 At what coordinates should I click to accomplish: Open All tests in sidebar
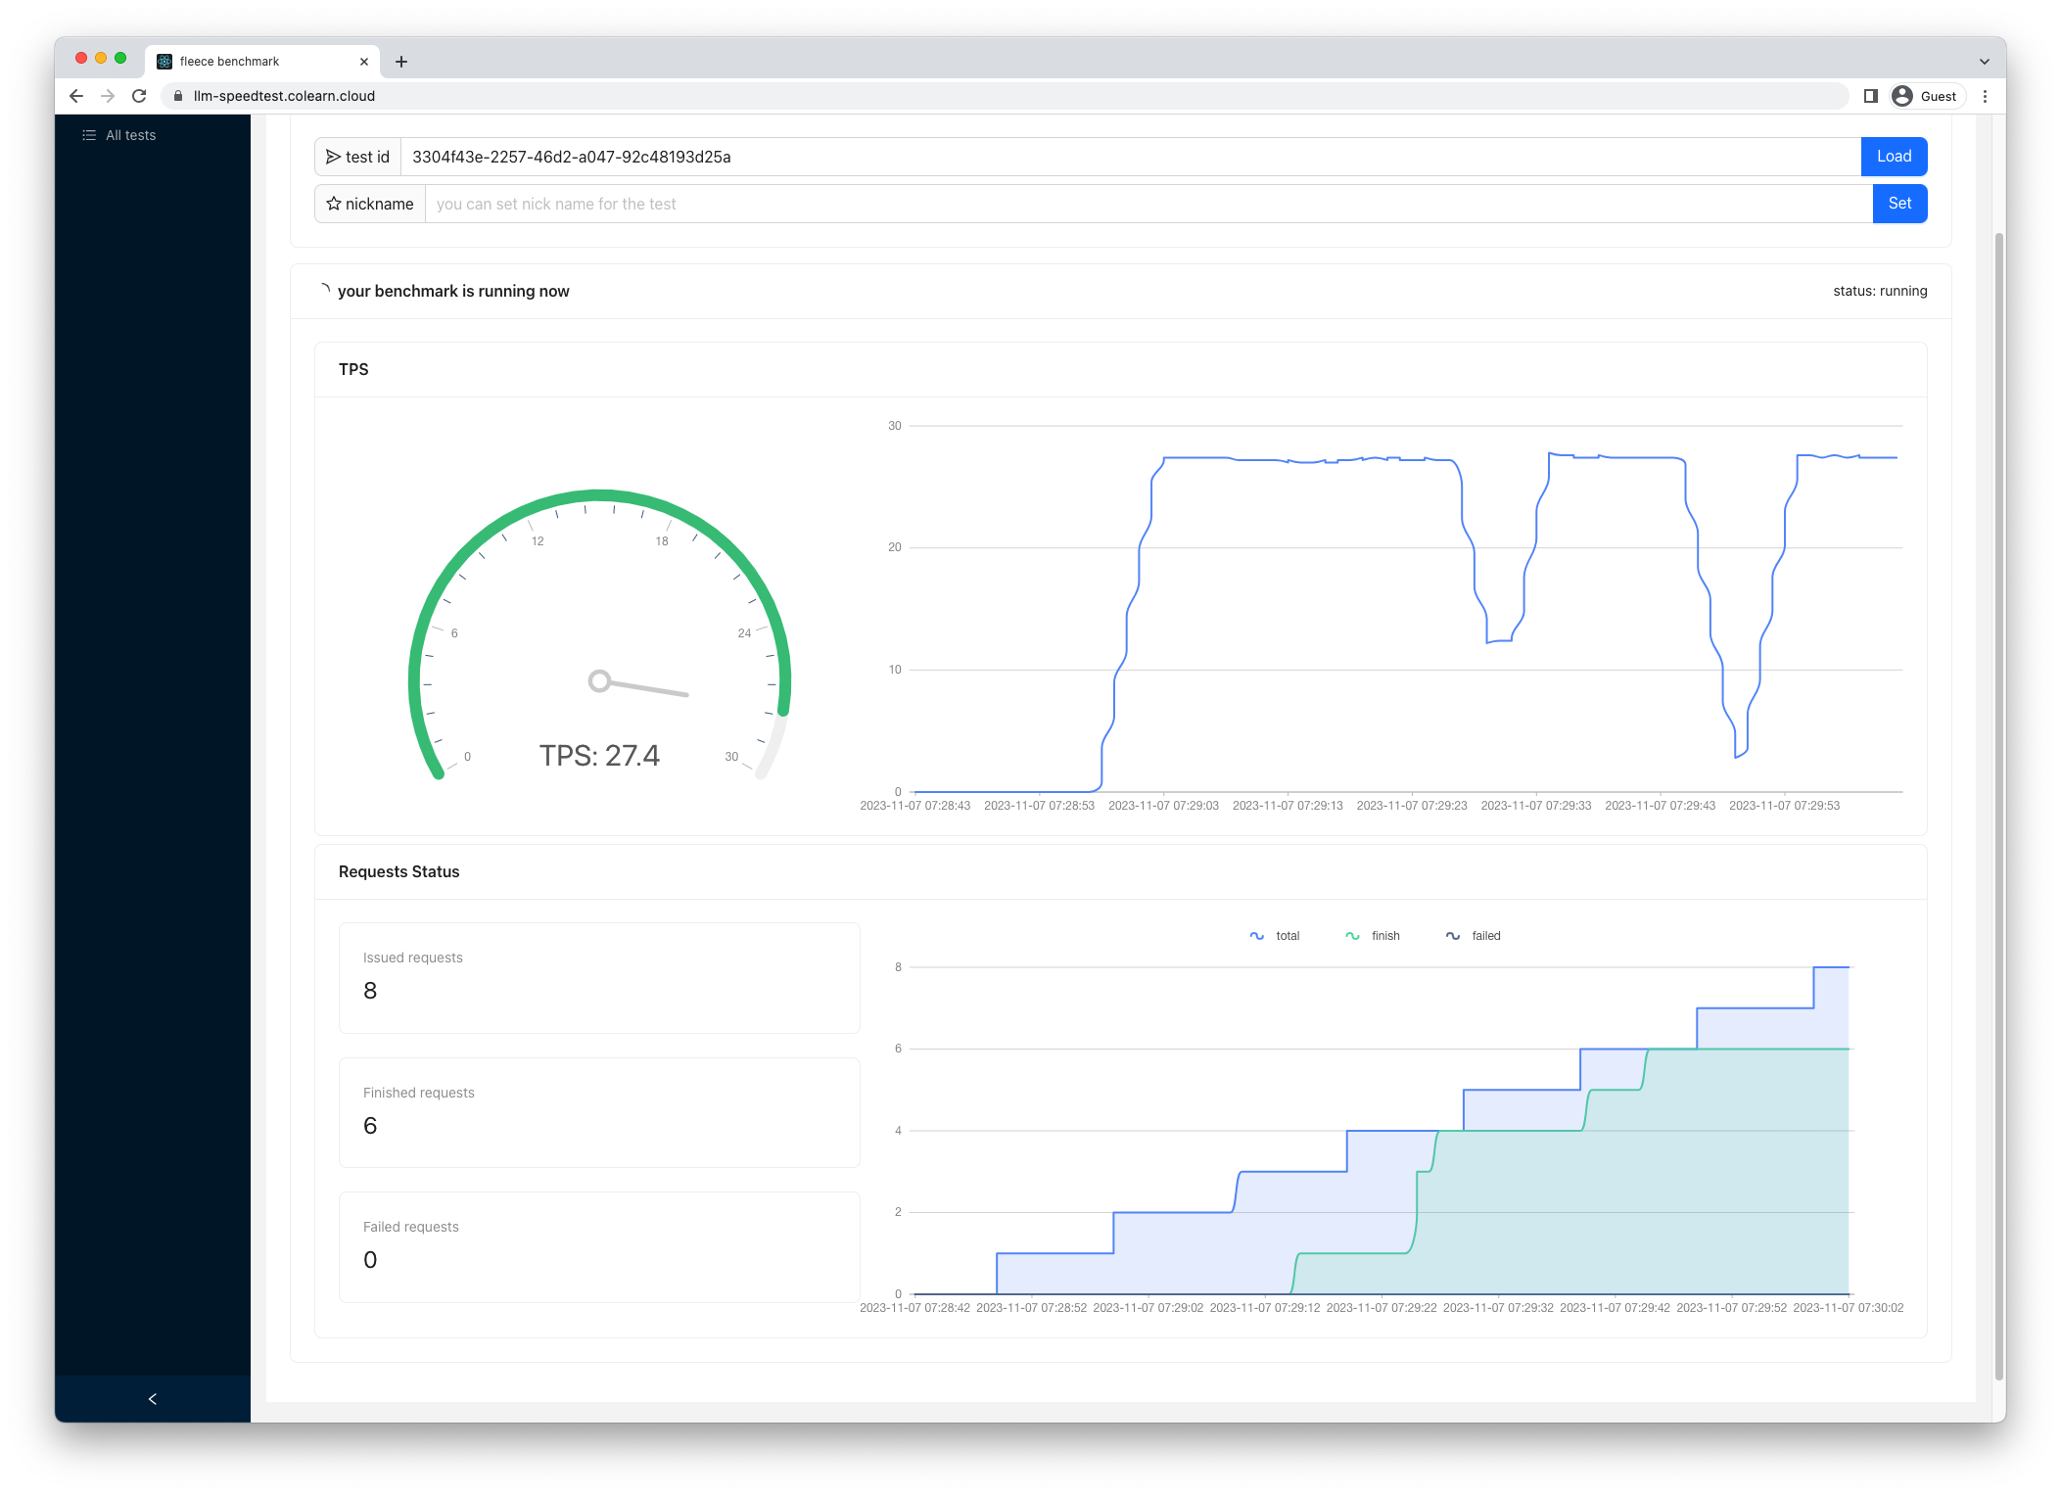pyautogui.click(x=130, y=135)
